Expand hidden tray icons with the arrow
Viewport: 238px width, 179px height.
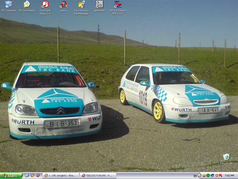tap(200, 176)
